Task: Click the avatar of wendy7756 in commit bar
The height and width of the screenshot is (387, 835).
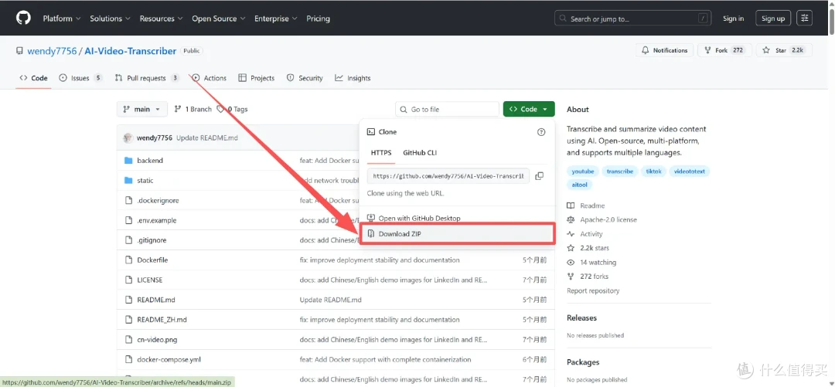Action: point(128,137)
